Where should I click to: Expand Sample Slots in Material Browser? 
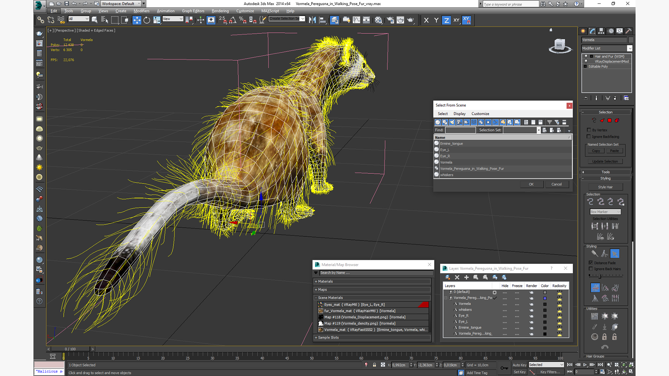372,338
